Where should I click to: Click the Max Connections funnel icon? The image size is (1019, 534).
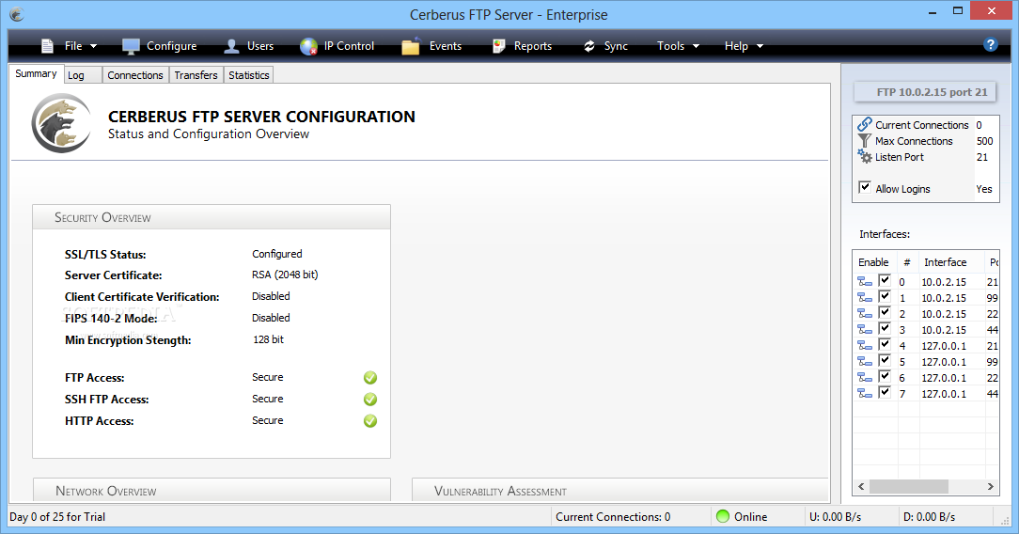pyautogui.click(x=864, y=140)
